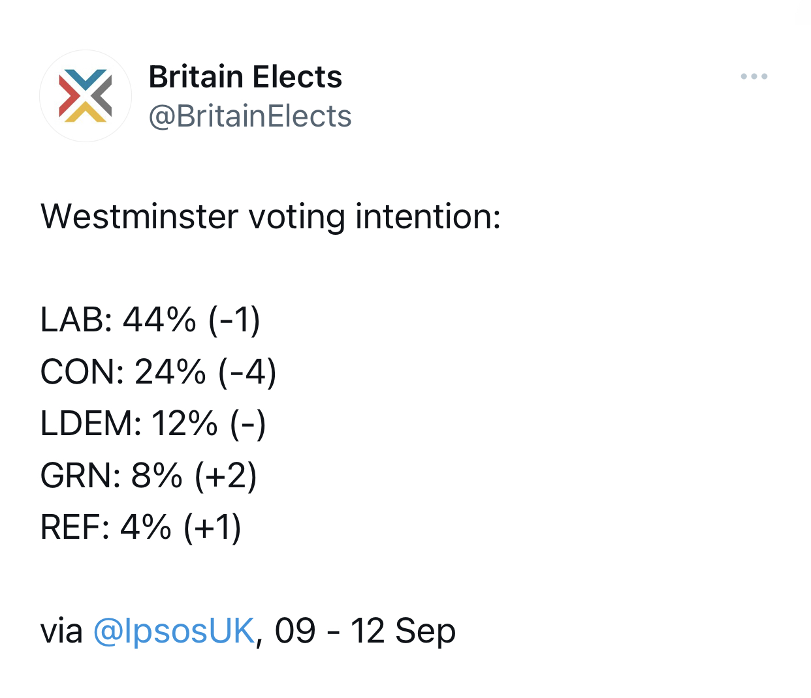This screenshot has width=811, height=698.
Task: Open the Britain Elects profile avatar
Action: coord(86,96)
